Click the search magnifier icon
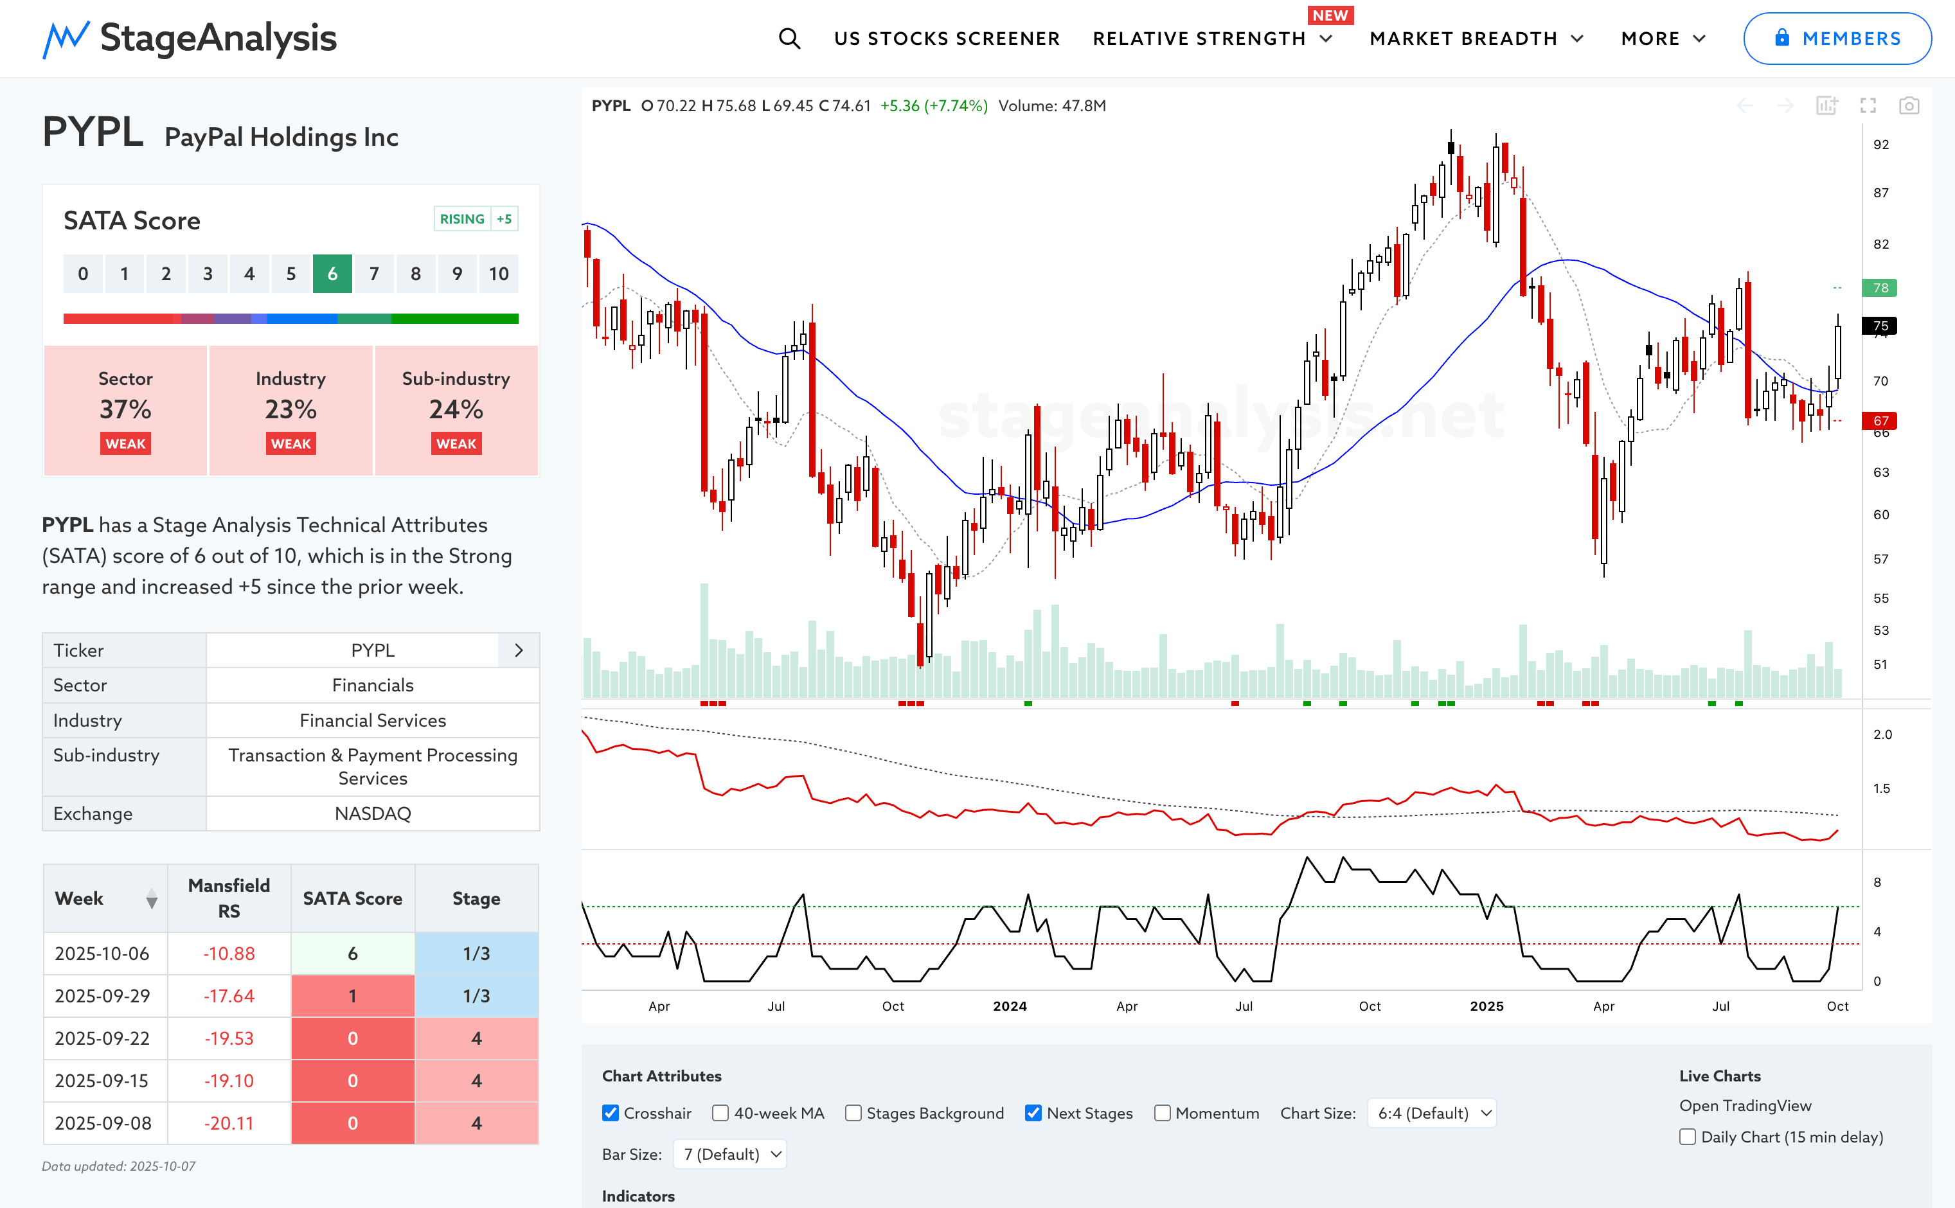This screenshot has width=1955, height=1208. click(x=789, y=39)
